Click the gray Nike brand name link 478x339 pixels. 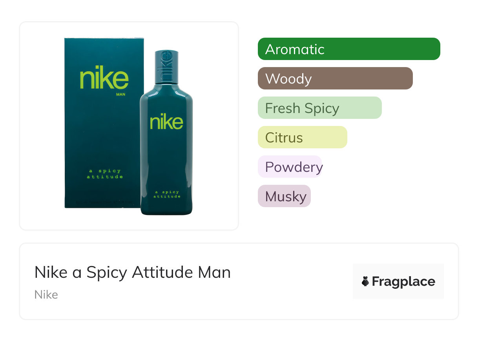pos(46,295)
